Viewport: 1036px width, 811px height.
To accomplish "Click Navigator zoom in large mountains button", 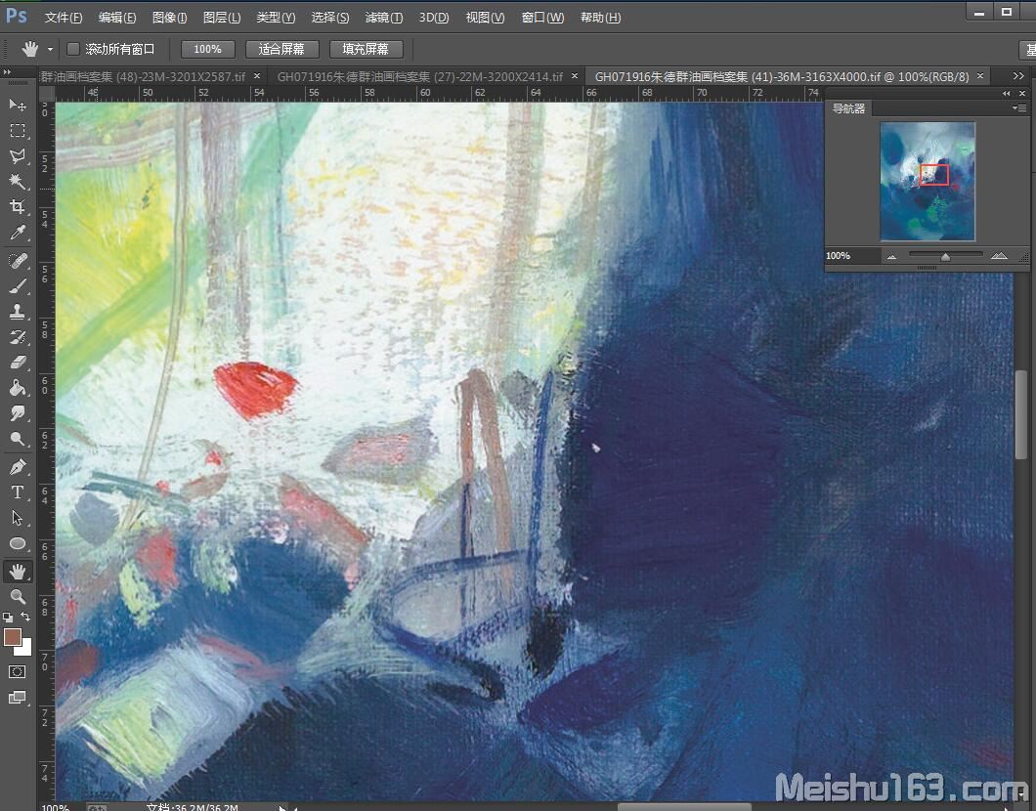I will (x=999, y=256).
